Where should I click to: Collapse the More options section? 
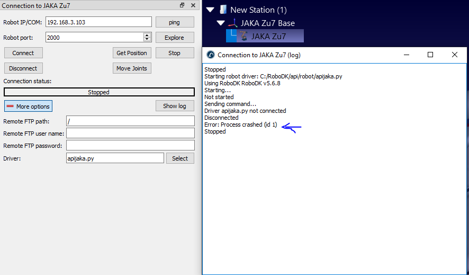(28, 107)
